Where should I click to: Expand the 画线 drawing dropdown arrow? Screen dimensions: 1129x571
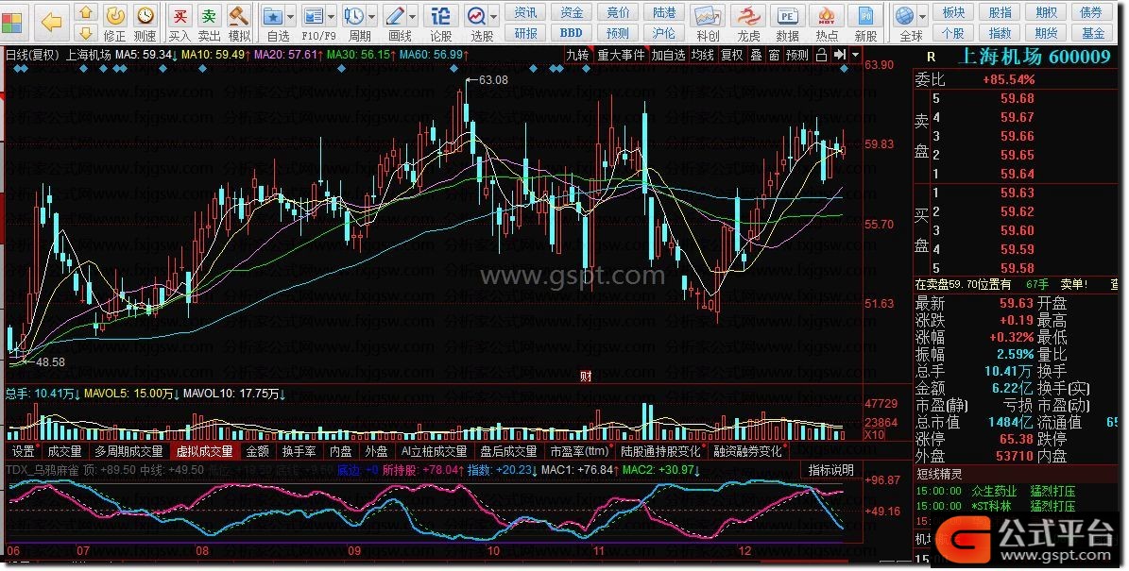(x=413, y=16)
